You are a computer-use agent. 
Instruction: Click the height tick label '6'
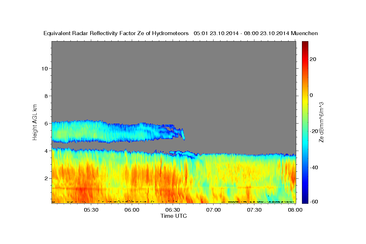click(x=46, y=123)
